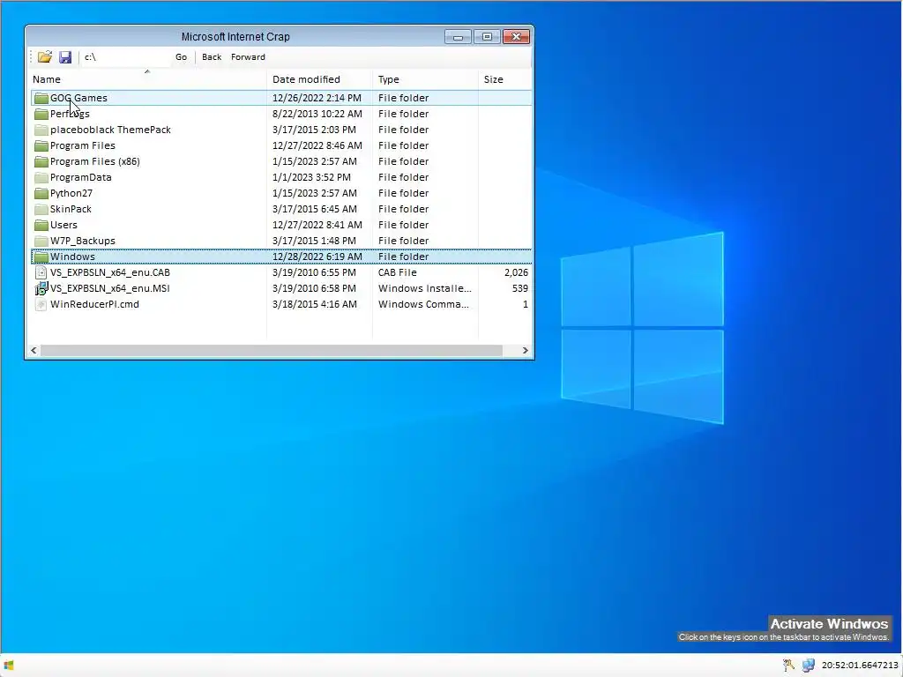Click the VS_EXPBSLN_x64_enu.CAB file icon
Image resolution: width=903 pixels, height=677 pixels.
point(41,272)
